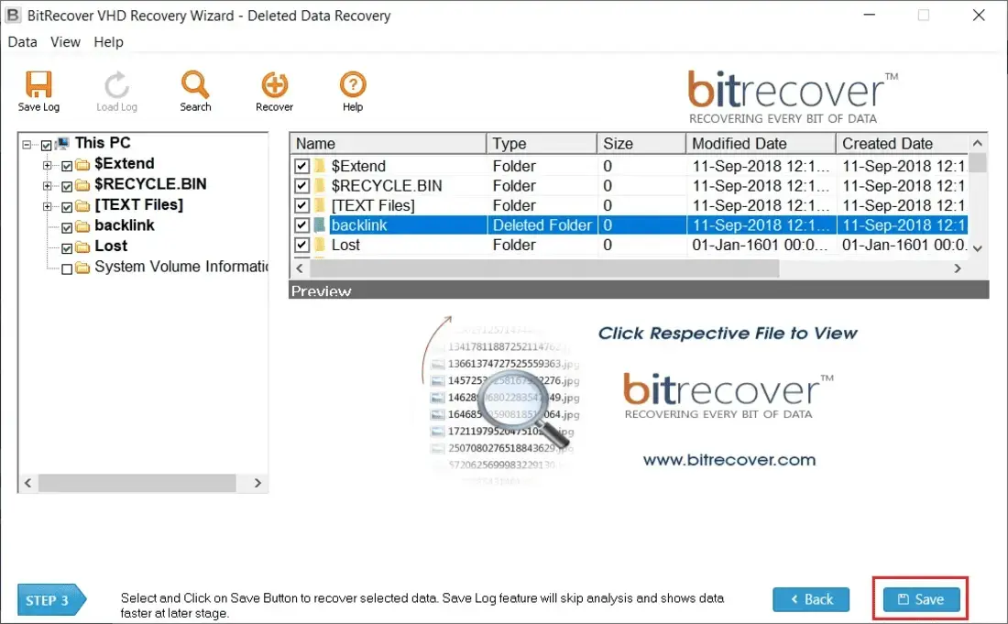Click the $Extend folder icon in tree
Screen dimensions: 1008x624
82,165
